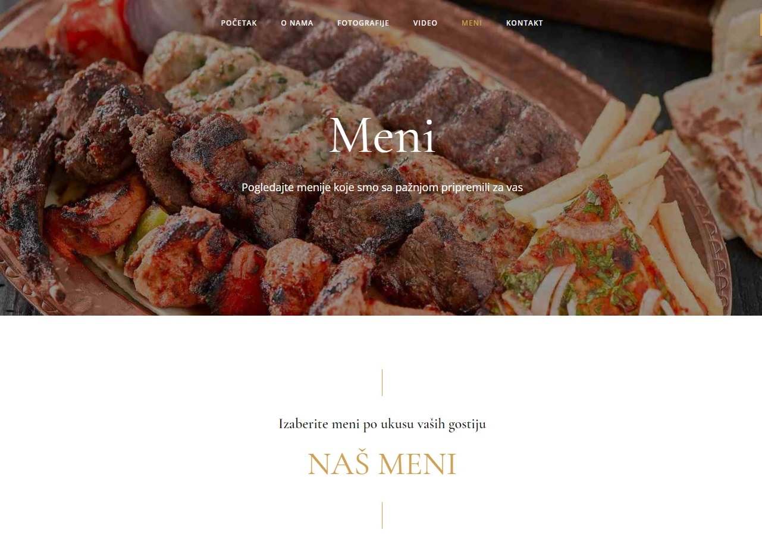Click the gold button at the header's right edge
The image size is (762, 536).
coord(760,23)
